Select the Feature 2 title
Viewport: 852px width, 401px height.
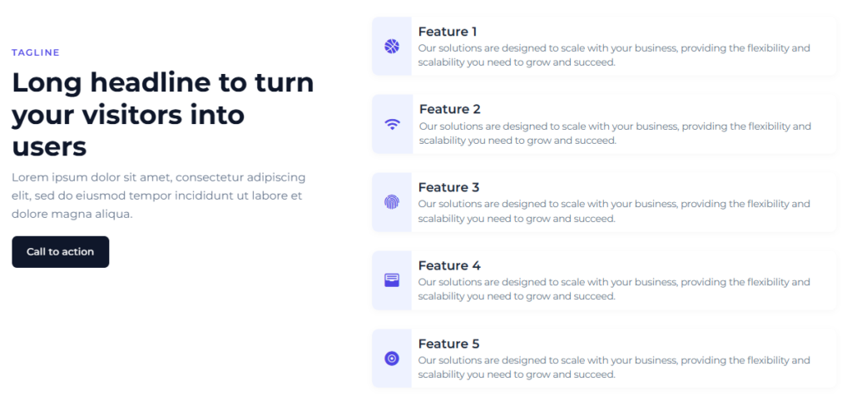coord(450,109)
